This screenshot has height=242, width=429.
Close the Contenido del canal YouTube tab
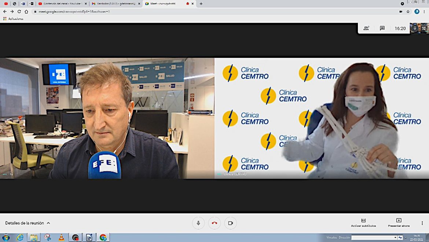(86, 4)
